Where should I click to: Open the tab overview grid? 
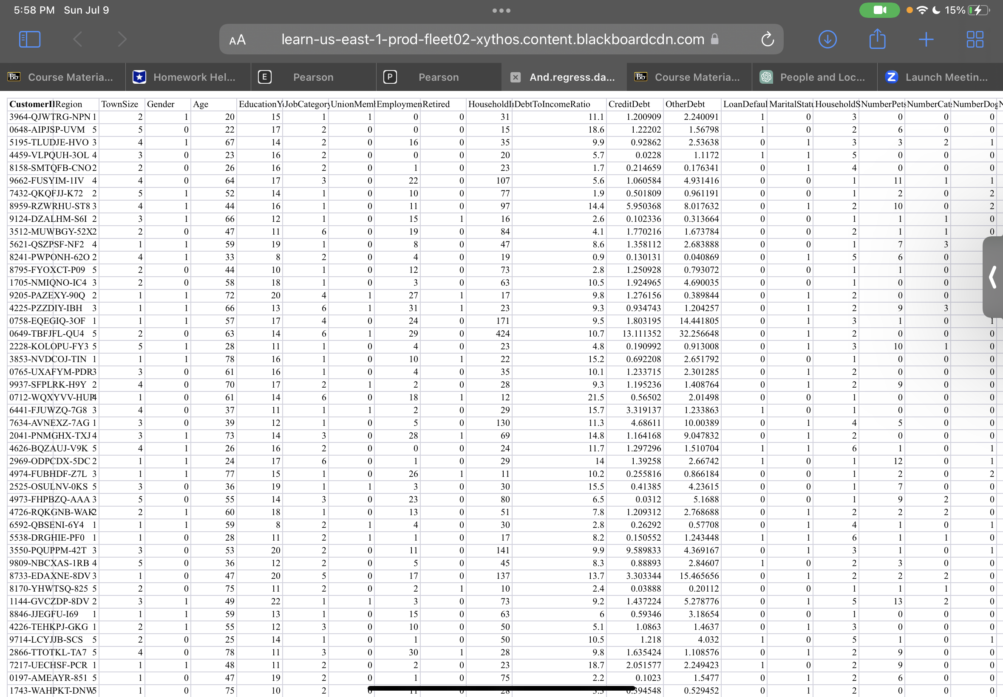point(974,39)
